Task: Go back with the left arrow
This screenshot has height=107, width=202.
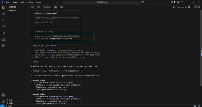Action: [57, 2]
